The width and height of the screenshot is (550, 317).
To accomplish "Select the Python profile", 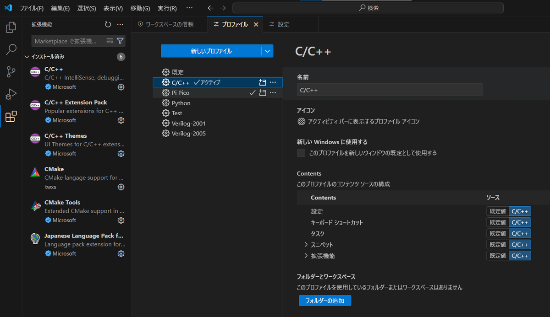I will 217,103.
